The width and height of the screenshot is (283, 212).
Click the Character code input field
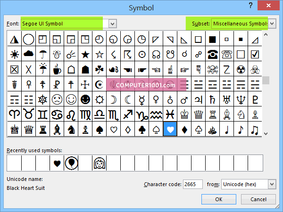(192, 184)
